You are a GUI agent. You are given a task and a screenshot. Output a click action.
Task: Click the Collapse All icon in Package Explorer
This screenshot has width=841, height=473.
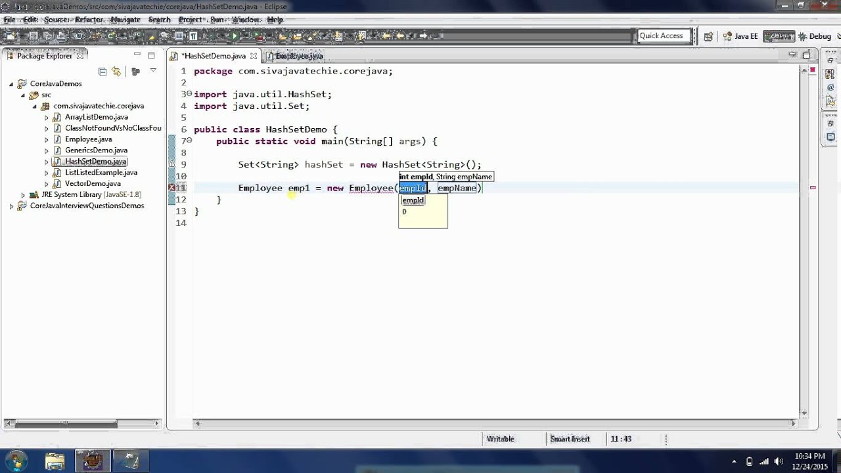click(102, 71)
